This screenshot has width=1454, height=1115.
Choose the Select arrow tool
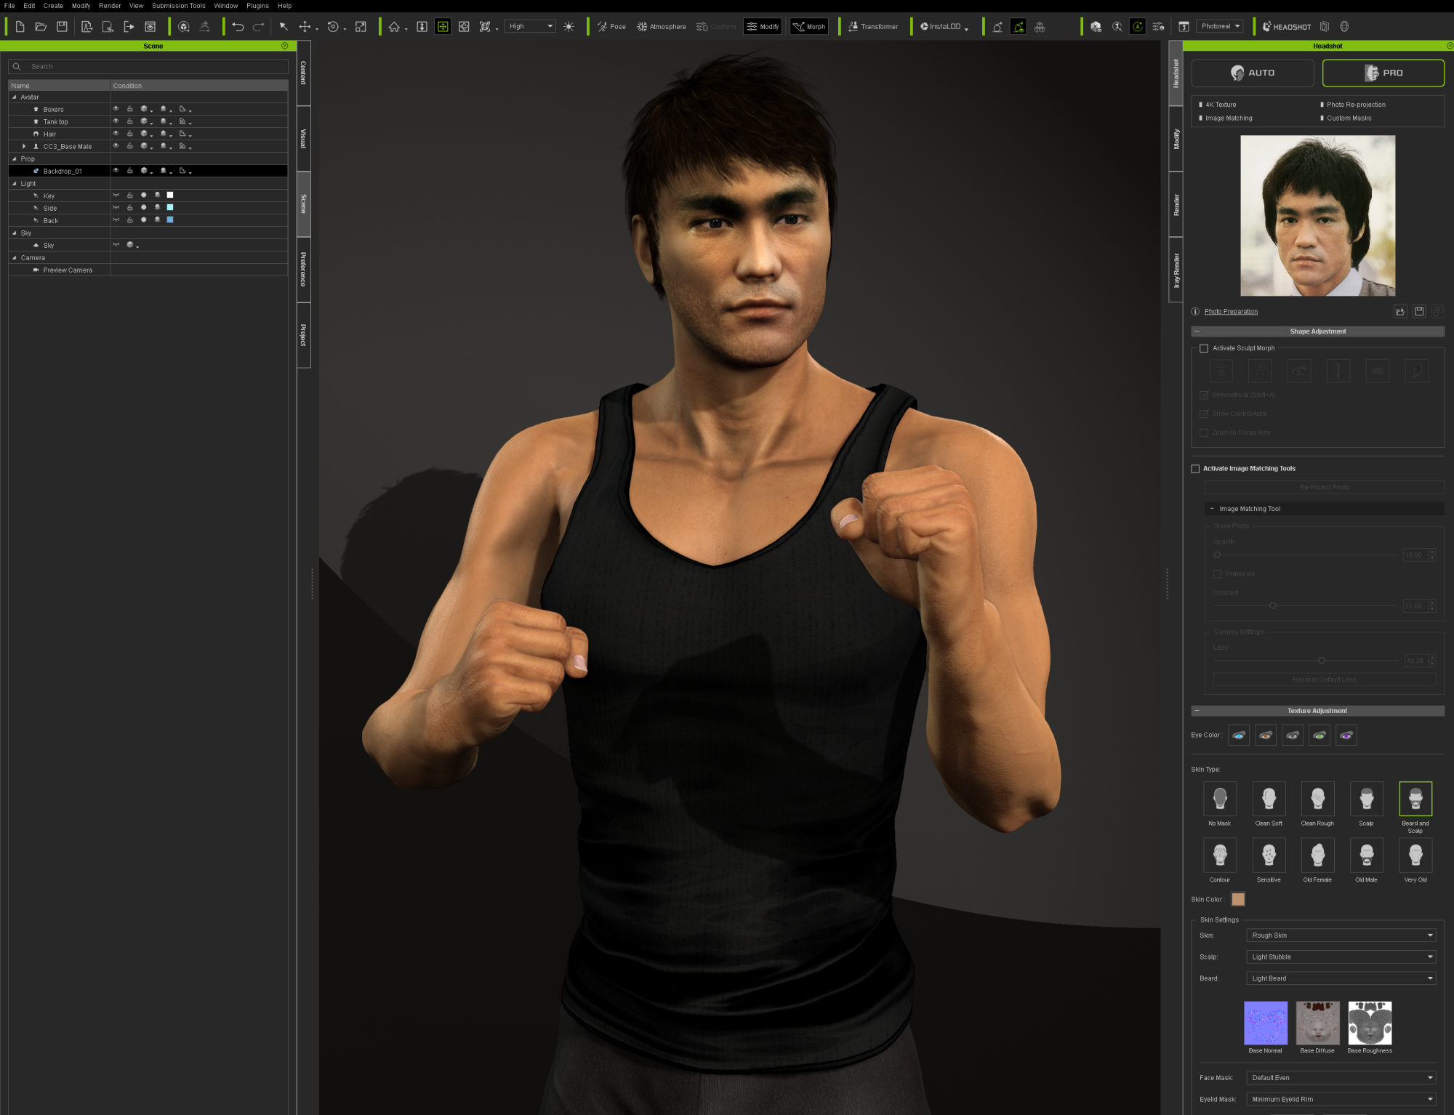[x=284, y=27]
